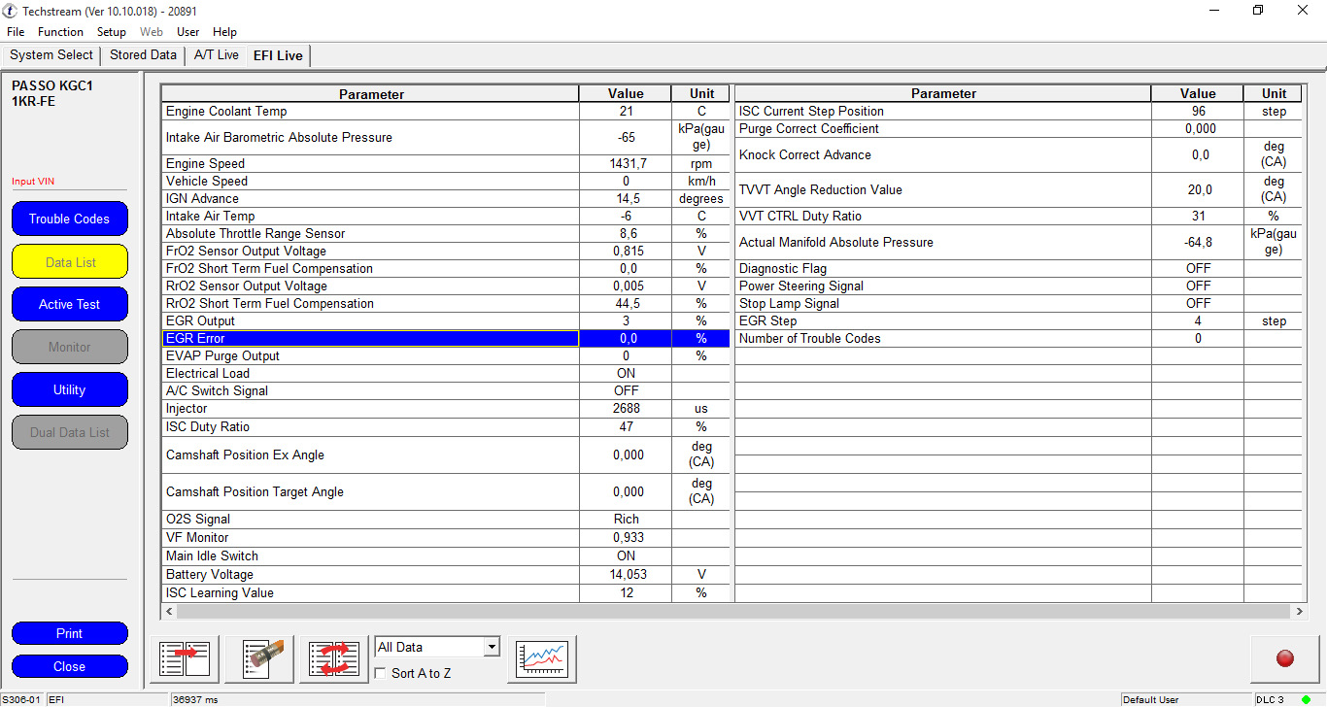Open the Help menu
Viewport: 1327px width, 707px height.
click(x=224, y=32)
